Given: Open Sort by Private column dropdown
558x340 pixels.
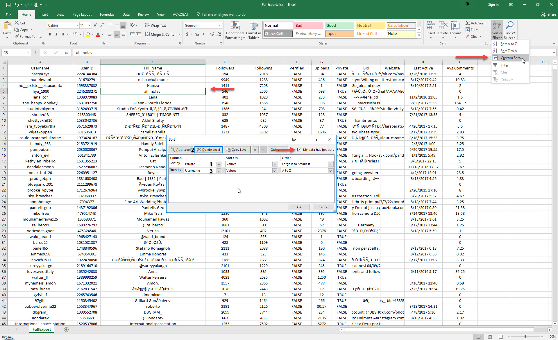Looking at the screenshot, I should [219, 164].
